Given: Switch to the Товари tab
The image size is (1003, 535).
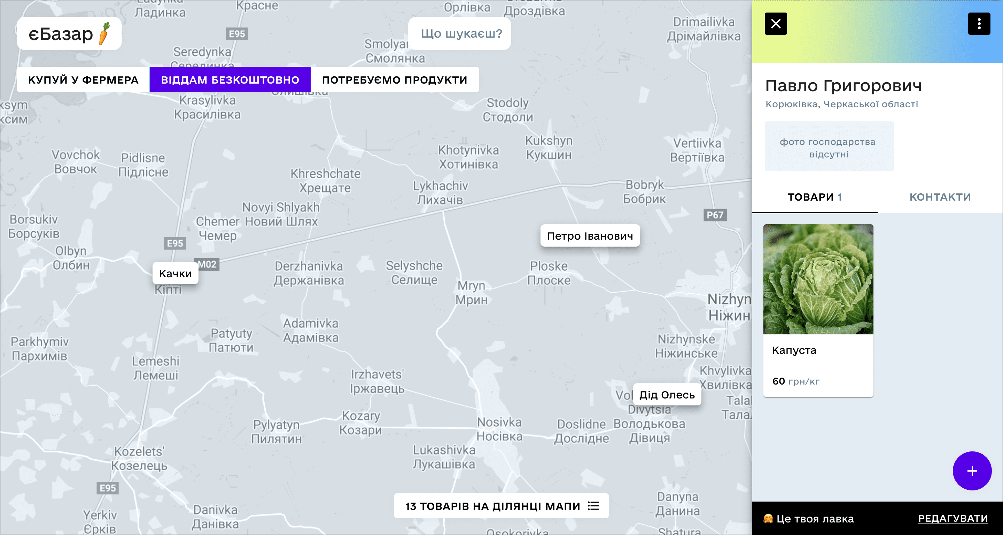Looking at the screenshot, I should (x=815, y=197).
